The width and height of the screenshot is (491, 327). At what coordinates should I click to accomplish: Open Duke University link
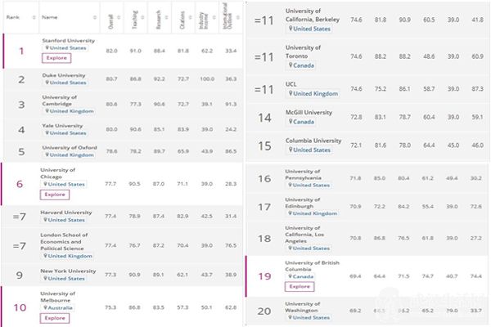pos(64,74)
